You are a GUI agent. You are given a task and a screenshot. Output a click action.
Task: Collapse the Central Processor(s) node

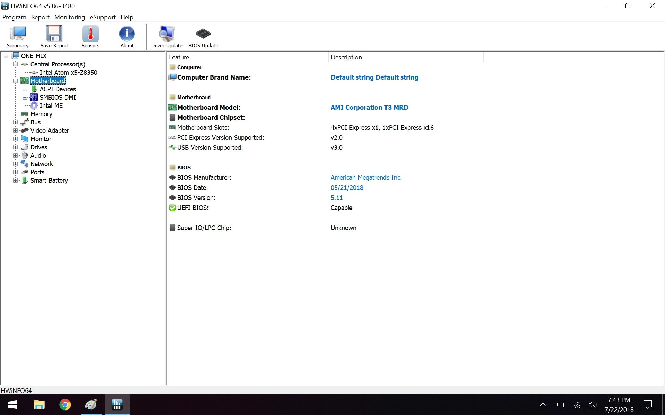pos(16,64)
